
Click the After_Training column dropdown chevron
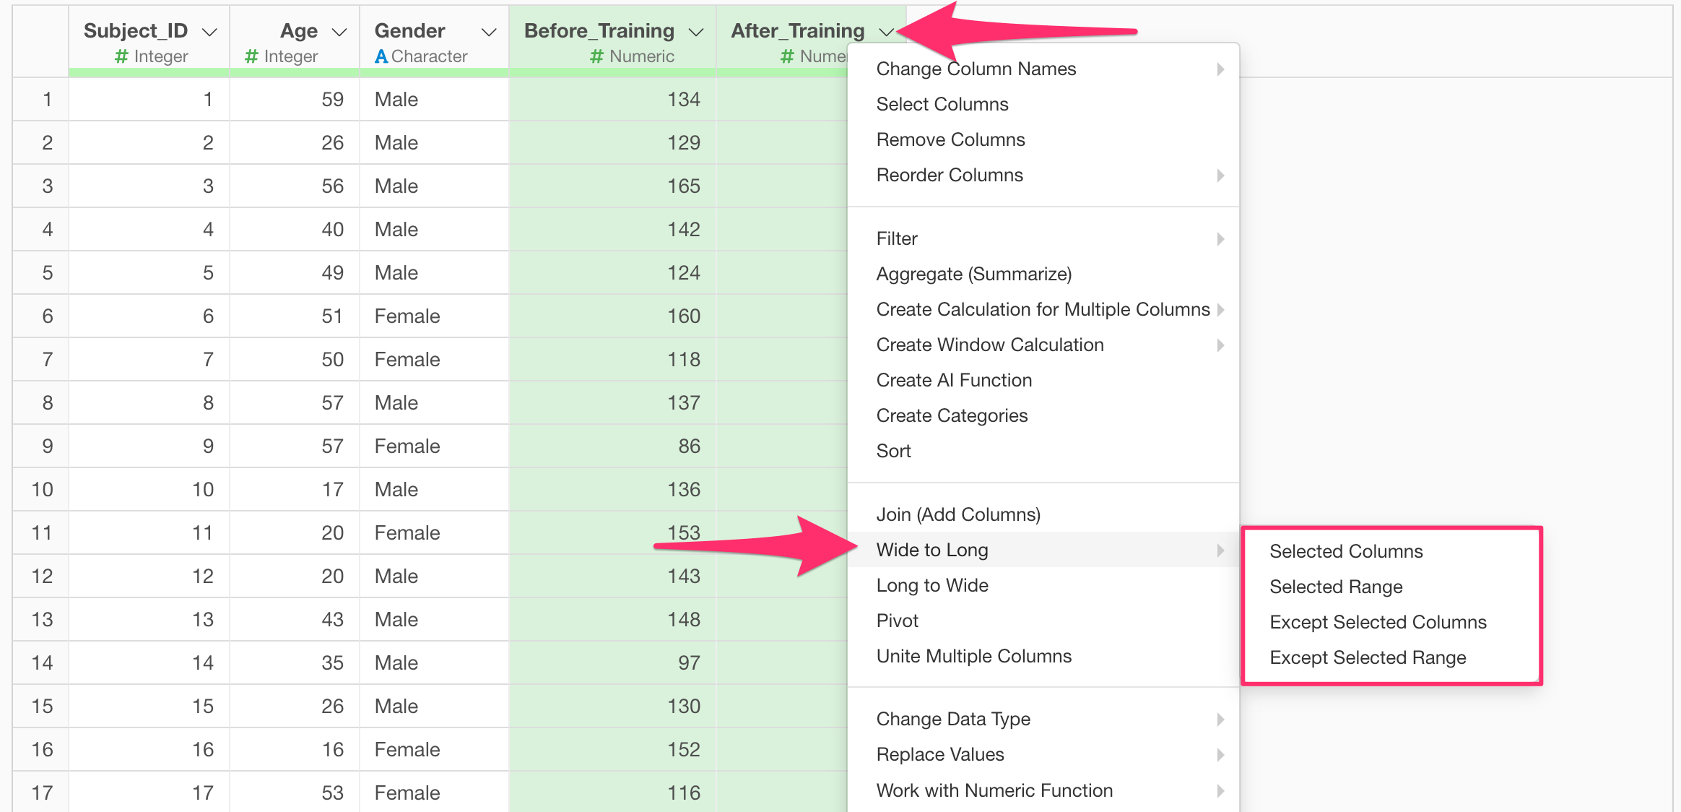887,32
